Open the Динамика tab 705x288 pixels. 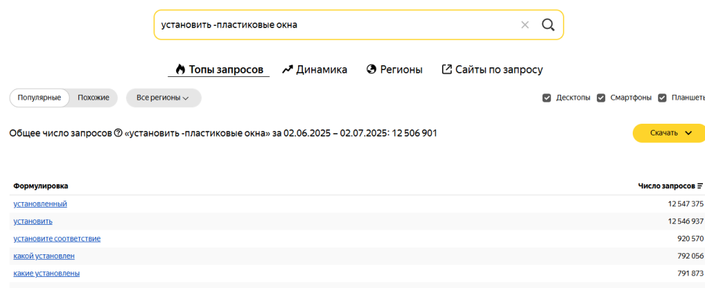coord(322,69)
